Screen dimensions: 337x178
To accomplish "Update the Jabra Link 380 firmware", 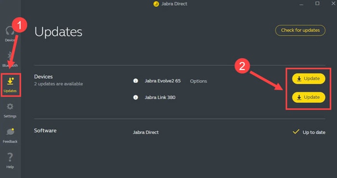I will [x=309, y=97].
